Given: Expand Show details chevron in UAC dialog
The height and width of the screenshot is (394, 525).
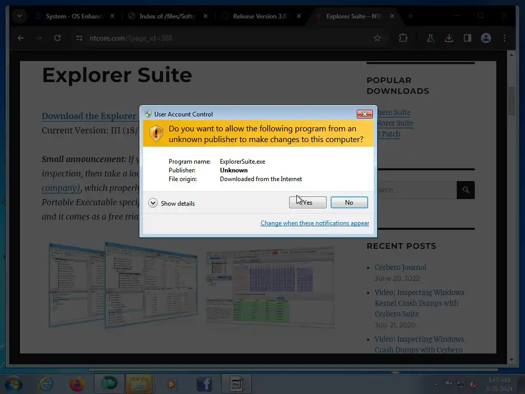Looking at the screenshot, I should point(153,203).
